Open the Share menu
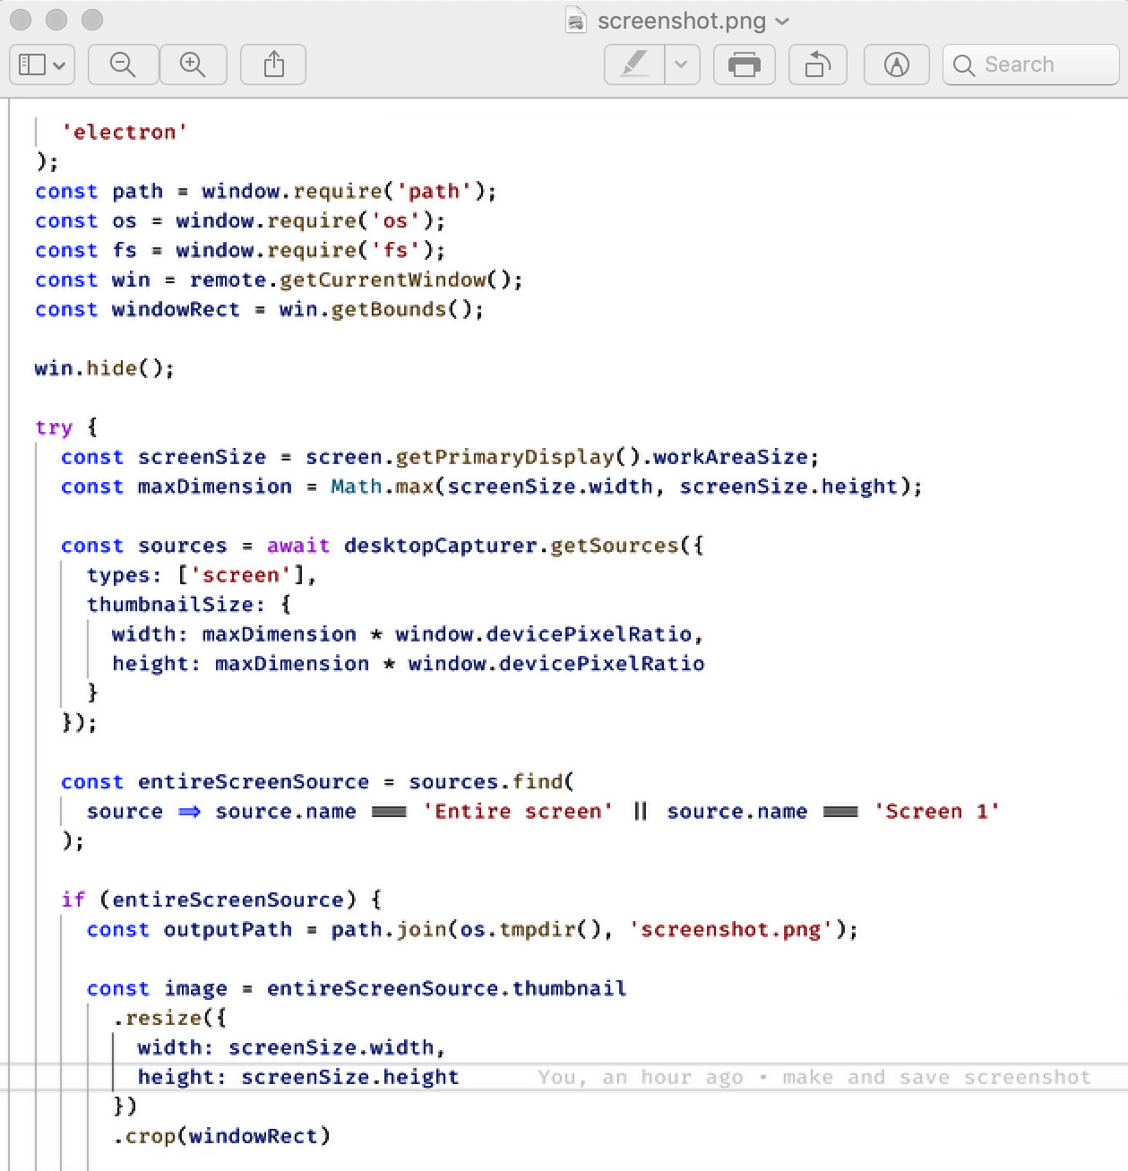This screenshot has height=1171, width=1128. (273, 65)
